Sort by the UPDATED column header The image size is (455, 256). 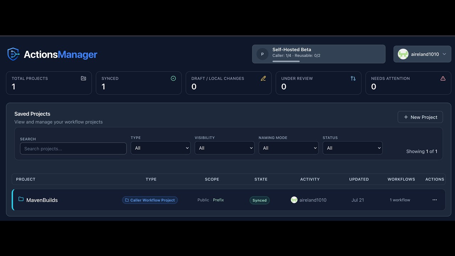point(359,179)
